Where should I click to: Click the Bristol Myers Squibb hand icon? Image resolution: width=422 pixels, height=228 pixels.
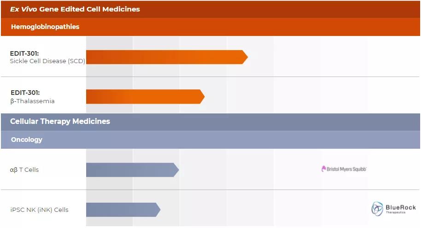(x=323, y=169)
